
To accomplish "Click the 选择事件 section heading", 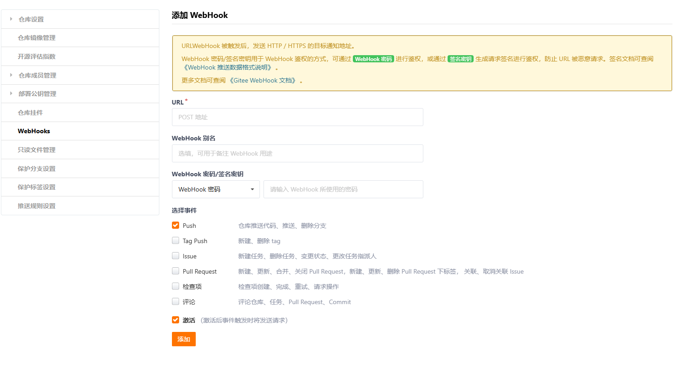I will 184,210.
